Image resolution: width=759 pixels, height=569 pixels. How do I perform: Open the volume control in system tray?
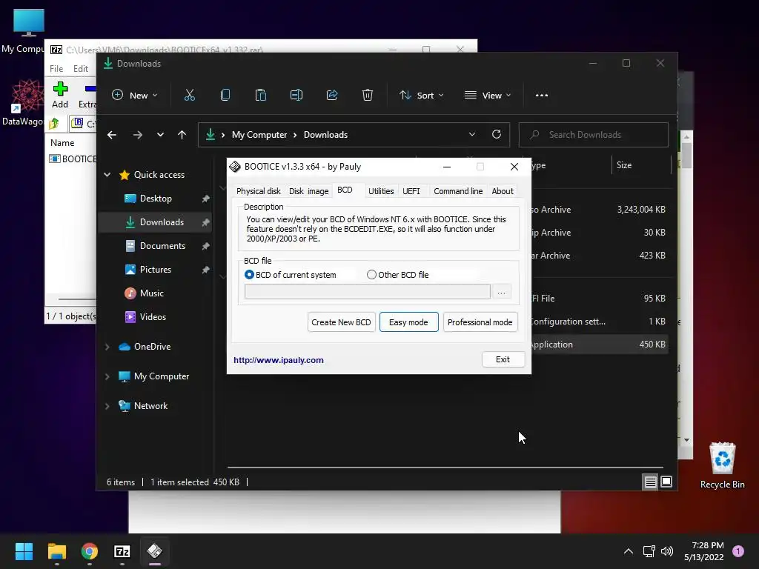point(667,551)
